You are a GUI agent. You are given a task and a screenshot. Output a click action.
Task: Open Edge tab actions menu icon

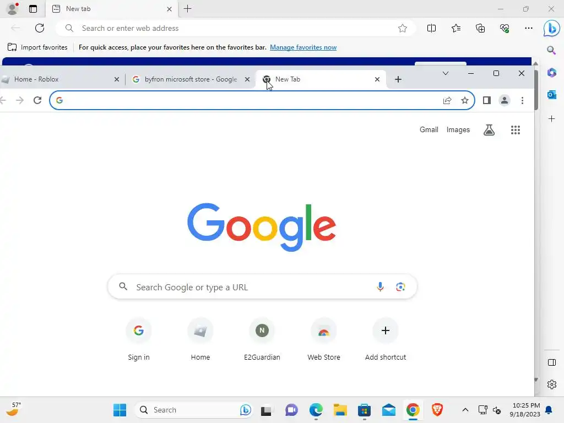click(33, 9)
